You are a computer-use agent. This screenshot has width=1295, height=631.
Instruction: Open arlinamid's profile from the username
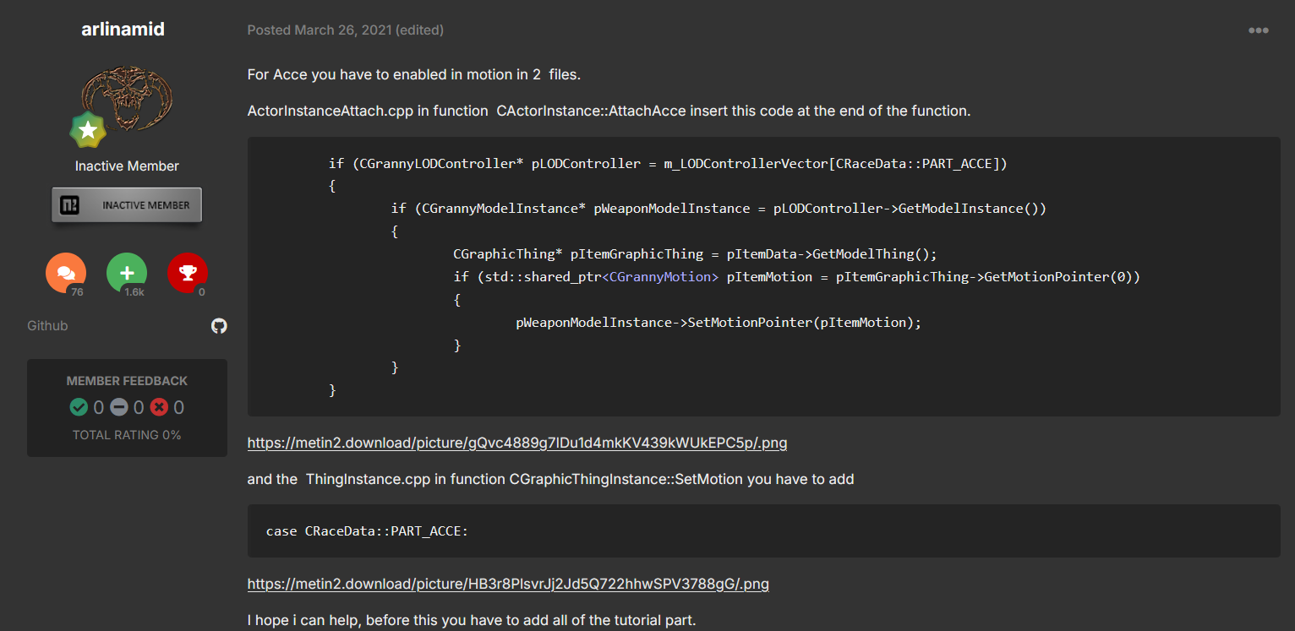pyautogui.click(x=123, y=30)
